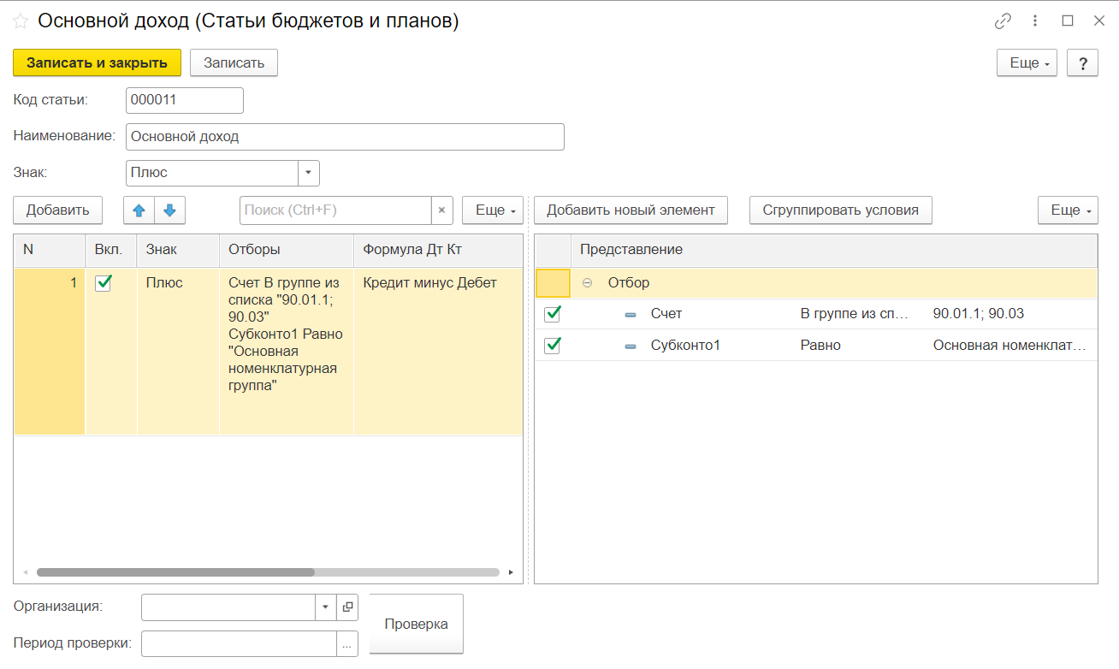The height and width of the screenshot is (669, 1119).
Task: Collapse the Отбор group node
Action: pos(587,282)
